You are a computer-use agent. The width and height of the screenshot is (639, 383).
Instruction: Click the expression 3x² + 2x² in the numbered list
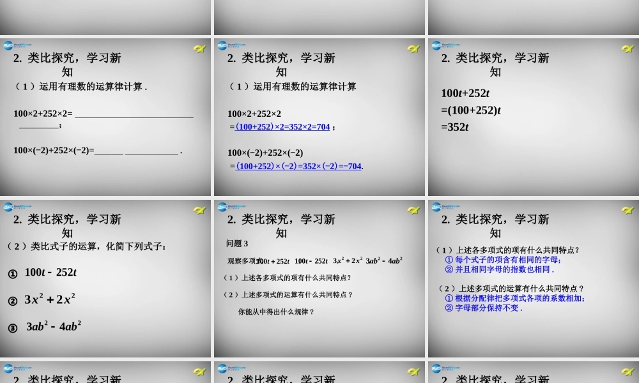pyautogui.click(x=50, y=299)
